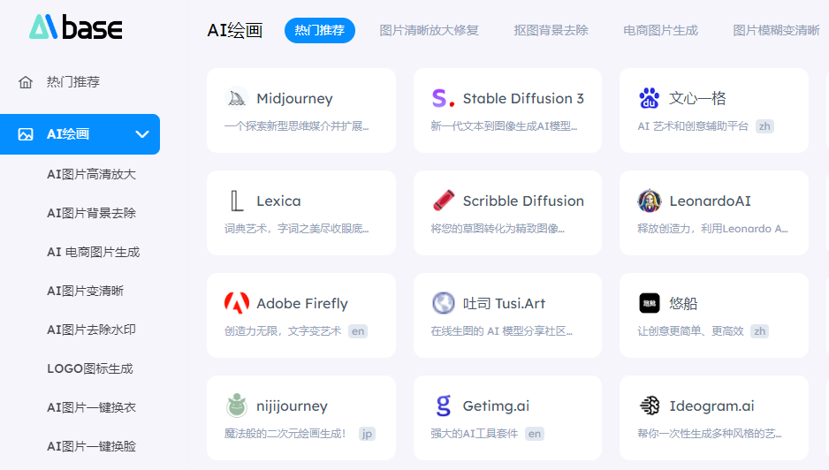Open the 电商图片生成 tab
The image size is (829, 470).
pos(660,31)
